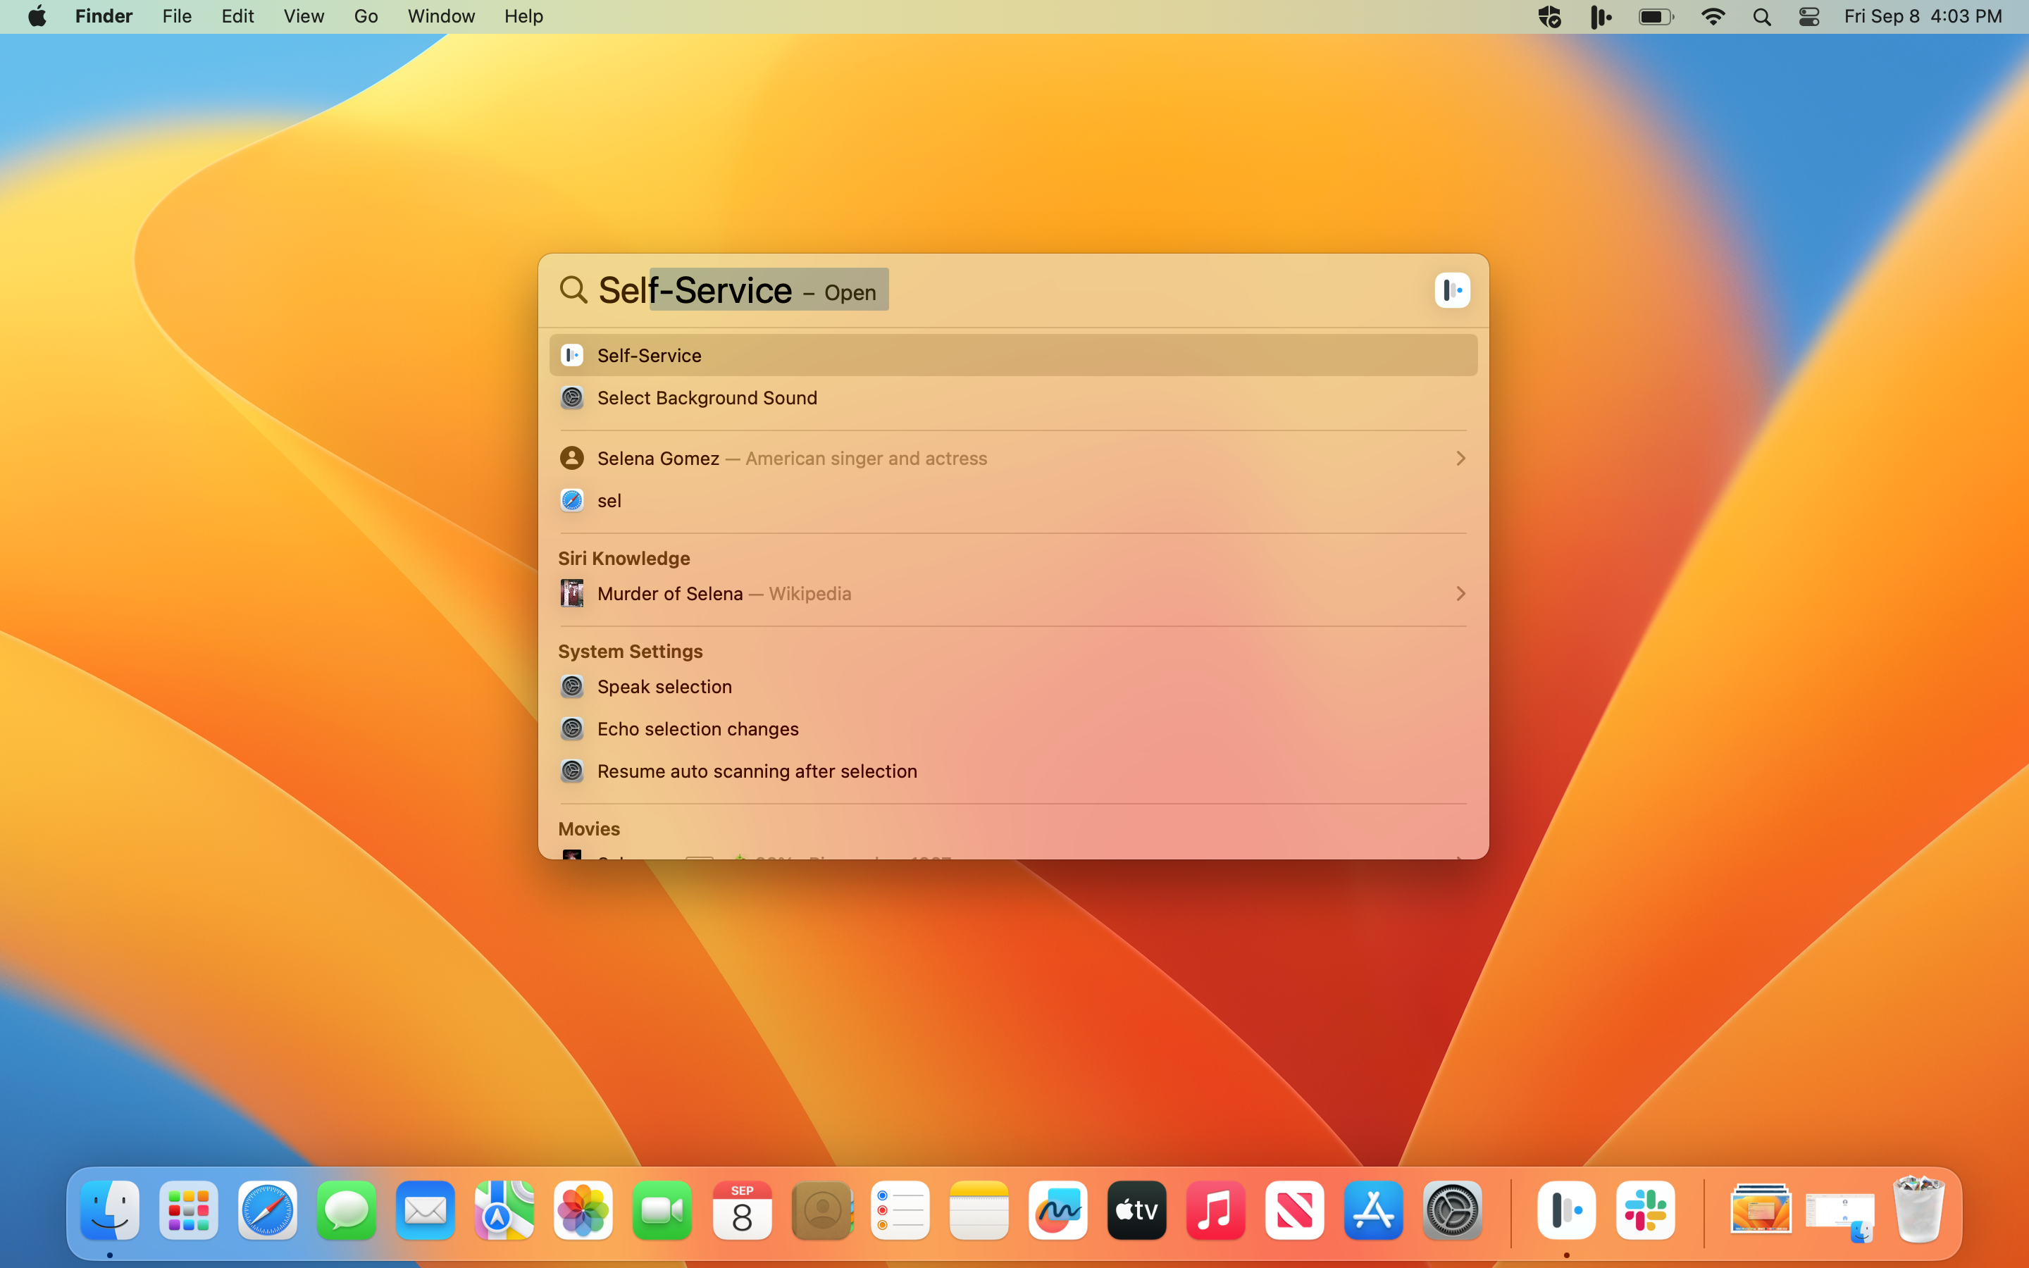Open the Trash in the Dock
The height and width of the screenshot is (1268, 2029).
pyautogui.click(x=1918, y=1210)
